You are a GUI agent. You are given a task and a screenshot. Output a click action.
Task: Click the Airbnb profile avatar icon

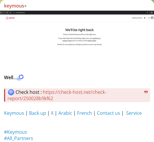point(152,18)
